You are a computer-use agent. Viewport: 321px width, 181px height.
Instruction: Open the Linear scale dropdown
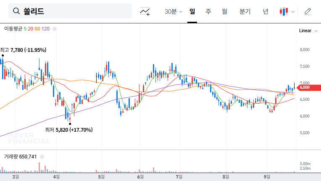click(308, 31)
